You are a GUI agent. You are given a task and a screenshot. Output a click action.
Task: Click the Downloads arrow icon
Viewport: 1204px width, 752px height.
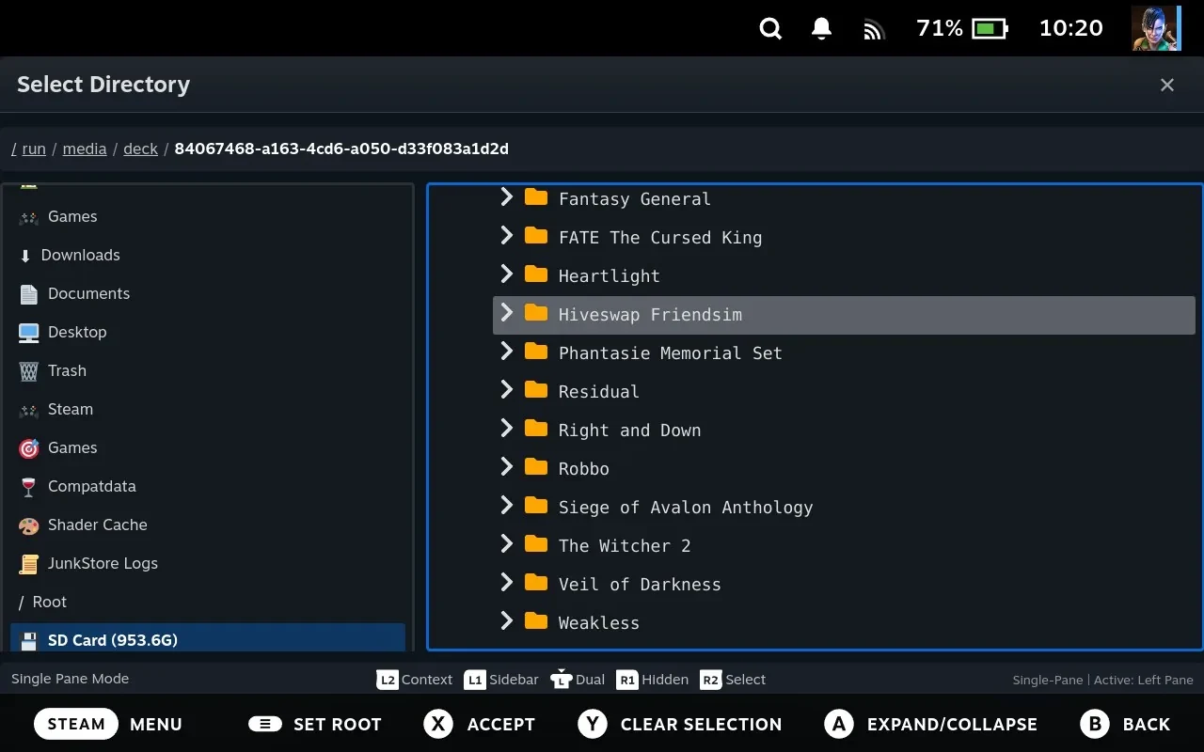[25, 256]
